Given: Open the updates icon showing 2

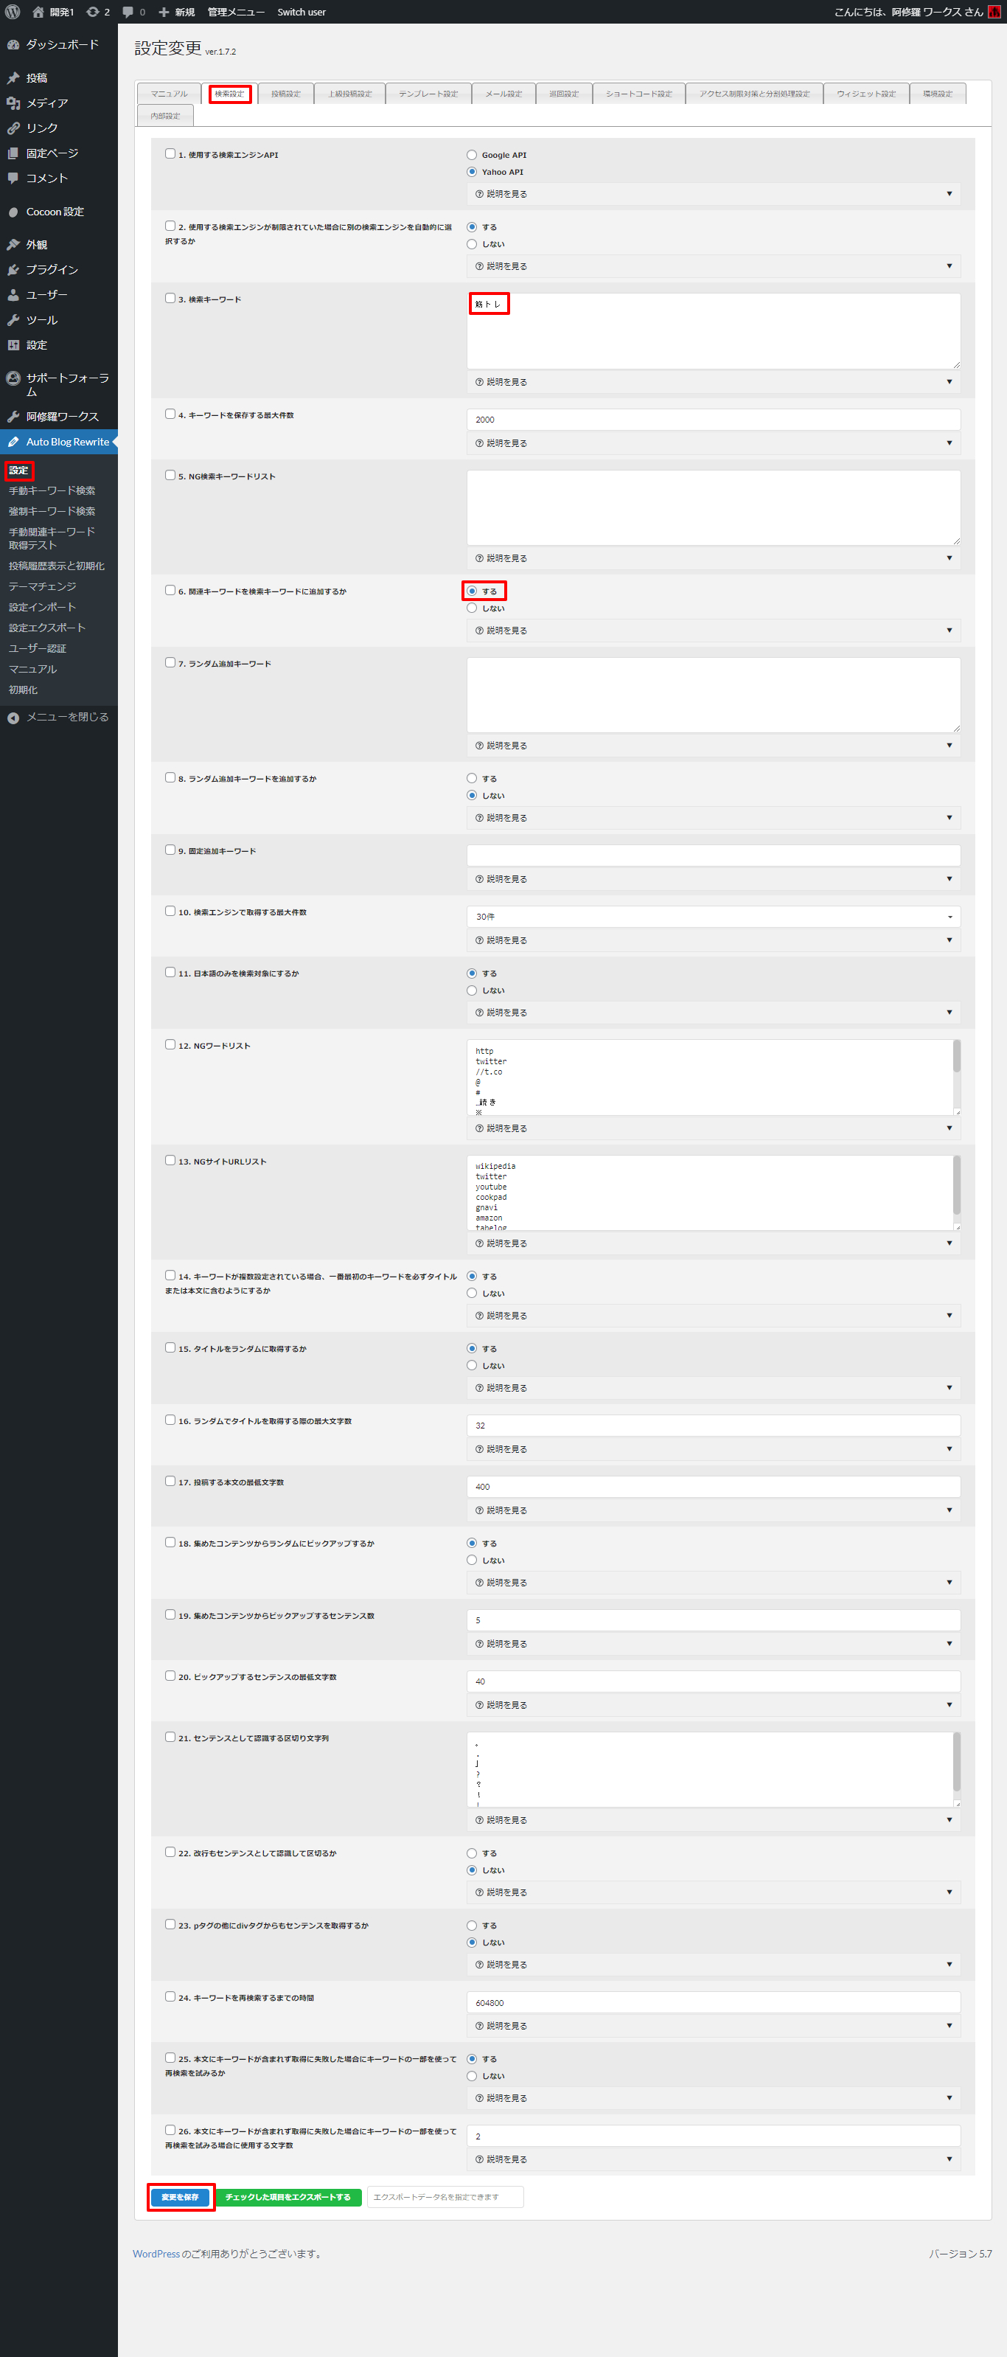Looking at the screenshot, I should pyautogui.click(x=92, y=12).
